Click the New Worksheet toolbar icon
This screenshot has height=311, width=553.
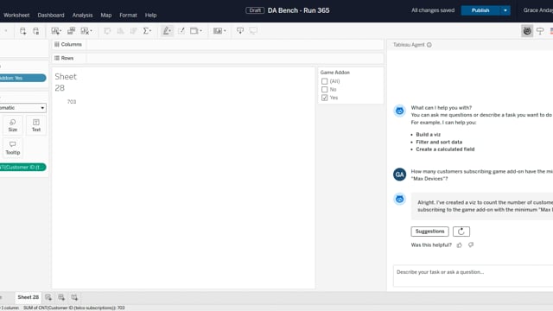point(55,31)
